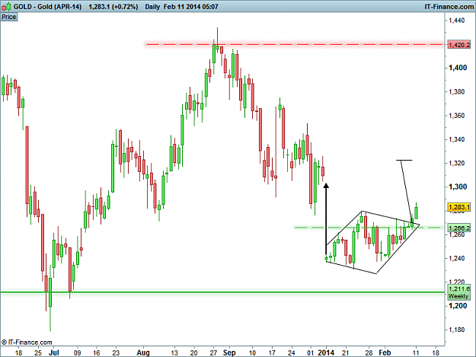The image size is (476, 357).
Task: Select the Price panel label
Action: (9, 17)
